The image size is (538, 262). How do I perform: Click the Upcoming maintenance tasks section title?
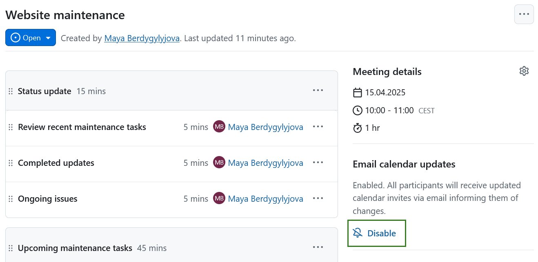point(75,248)
